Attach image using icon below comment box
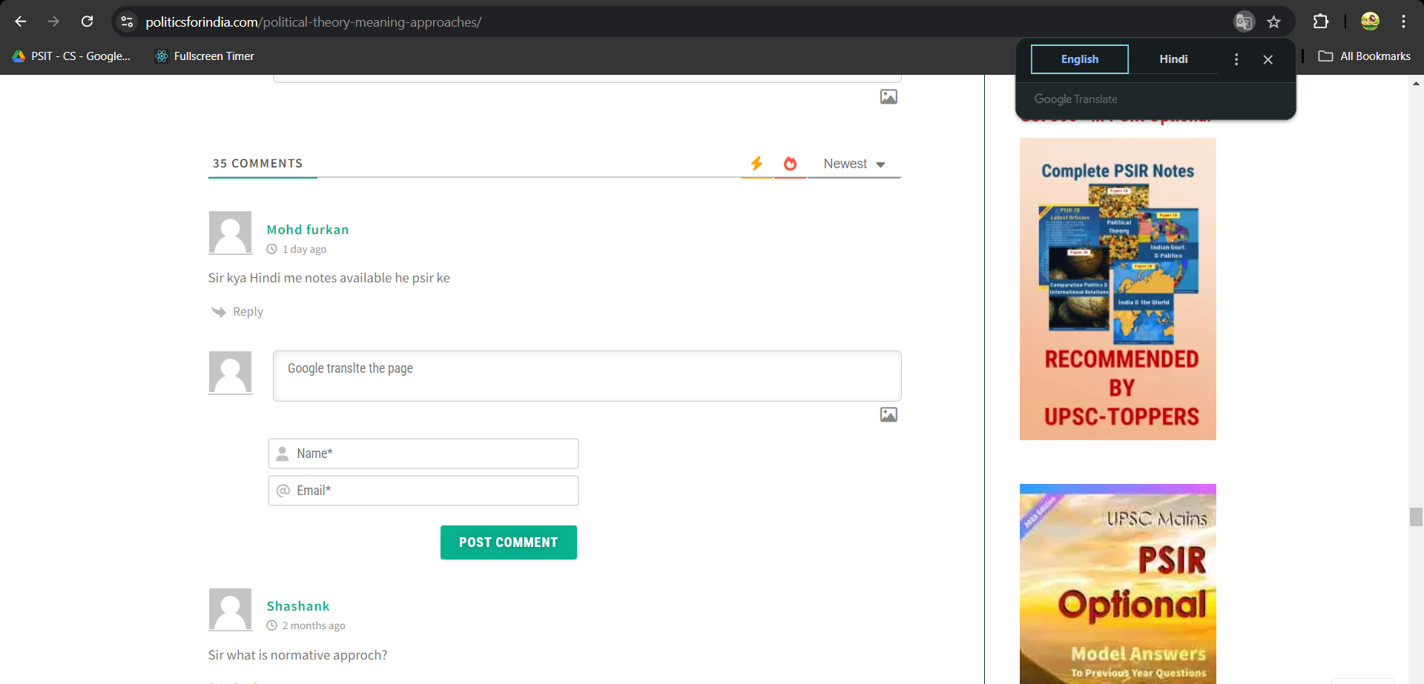The width and height of the screenshot is (1424, 684). pyautogui.click(x=889, y=415)
